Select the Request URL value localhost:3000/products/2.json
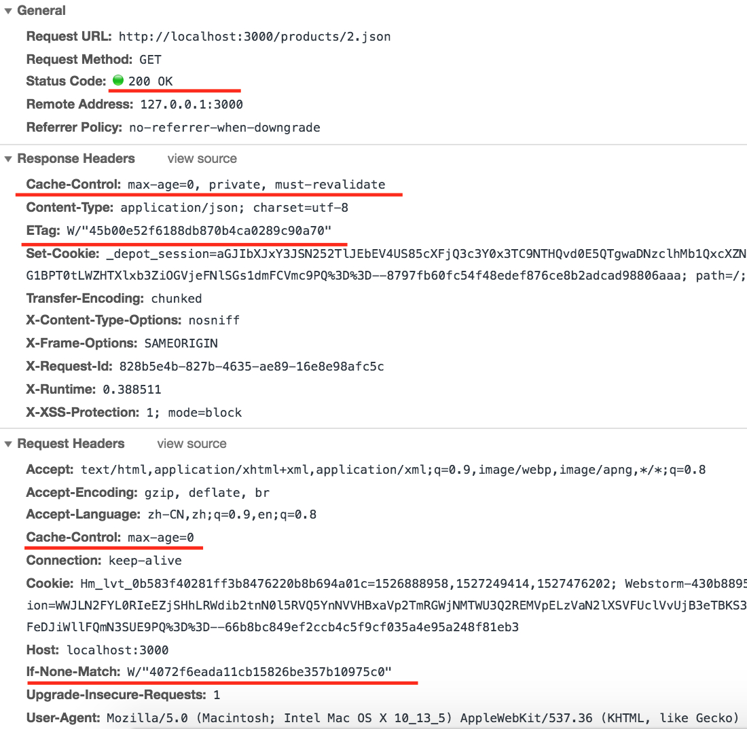The width and height of the screenshot is (747, 729). (255, 37)
